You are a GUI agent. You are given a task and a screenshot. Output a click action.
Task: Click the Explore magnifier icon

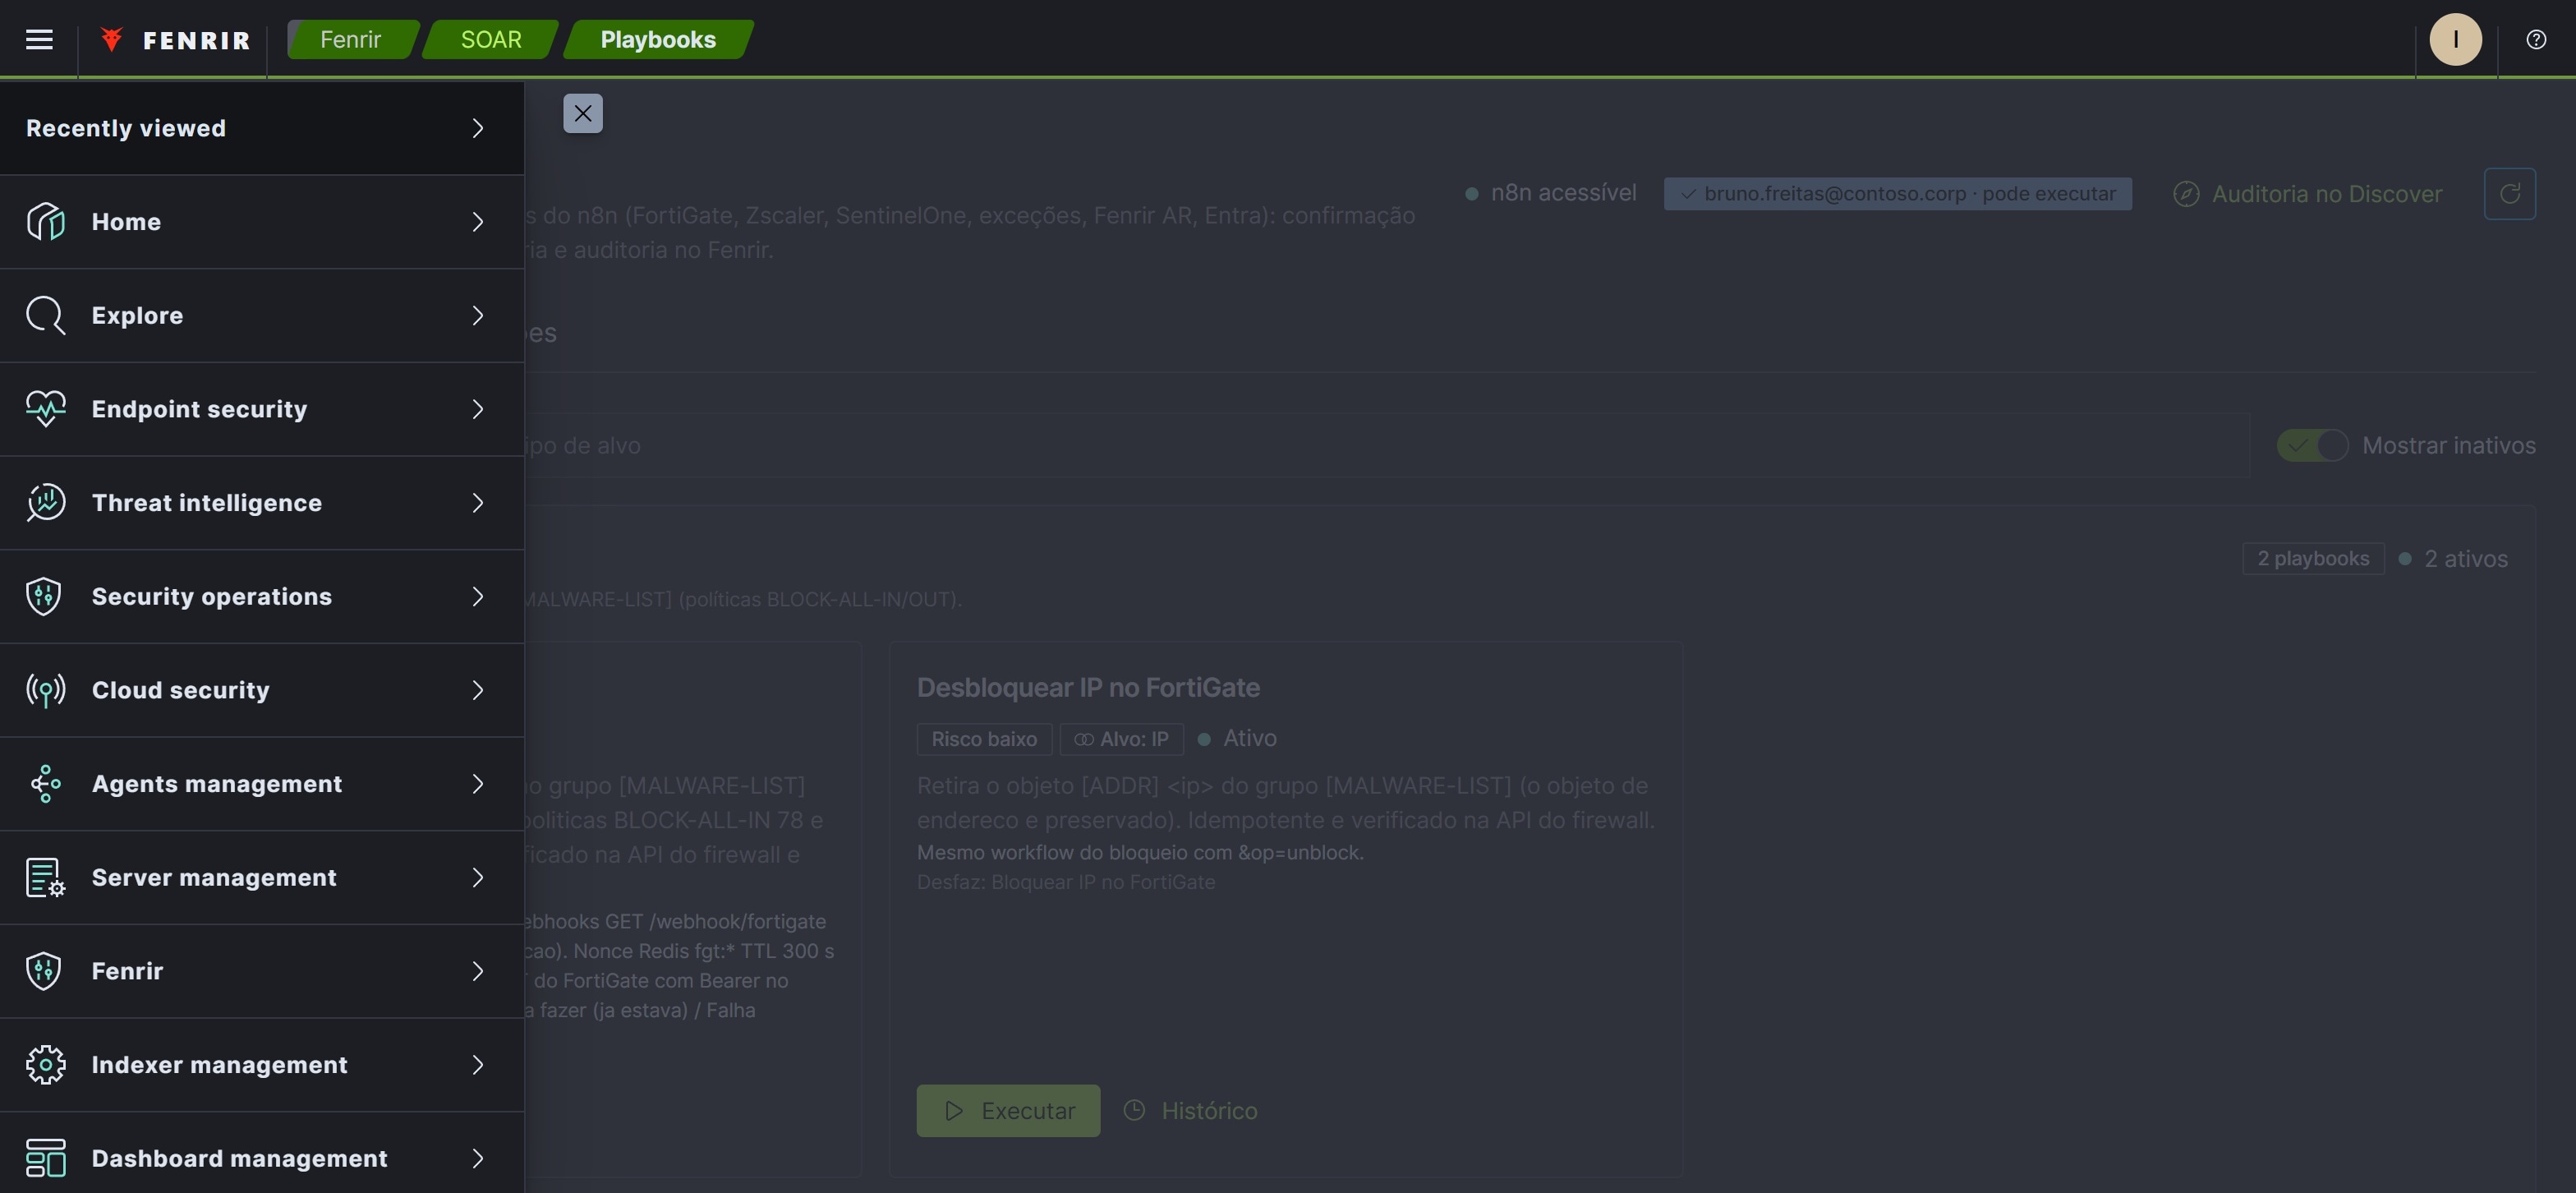45,315
